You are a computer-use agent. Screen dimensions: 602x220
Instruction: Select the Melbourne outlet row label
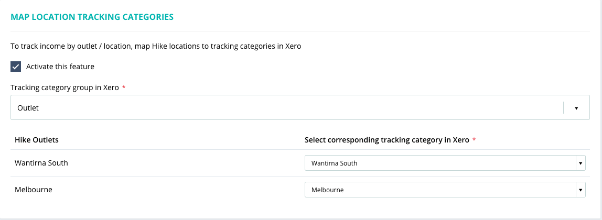(x=34, y=189)
